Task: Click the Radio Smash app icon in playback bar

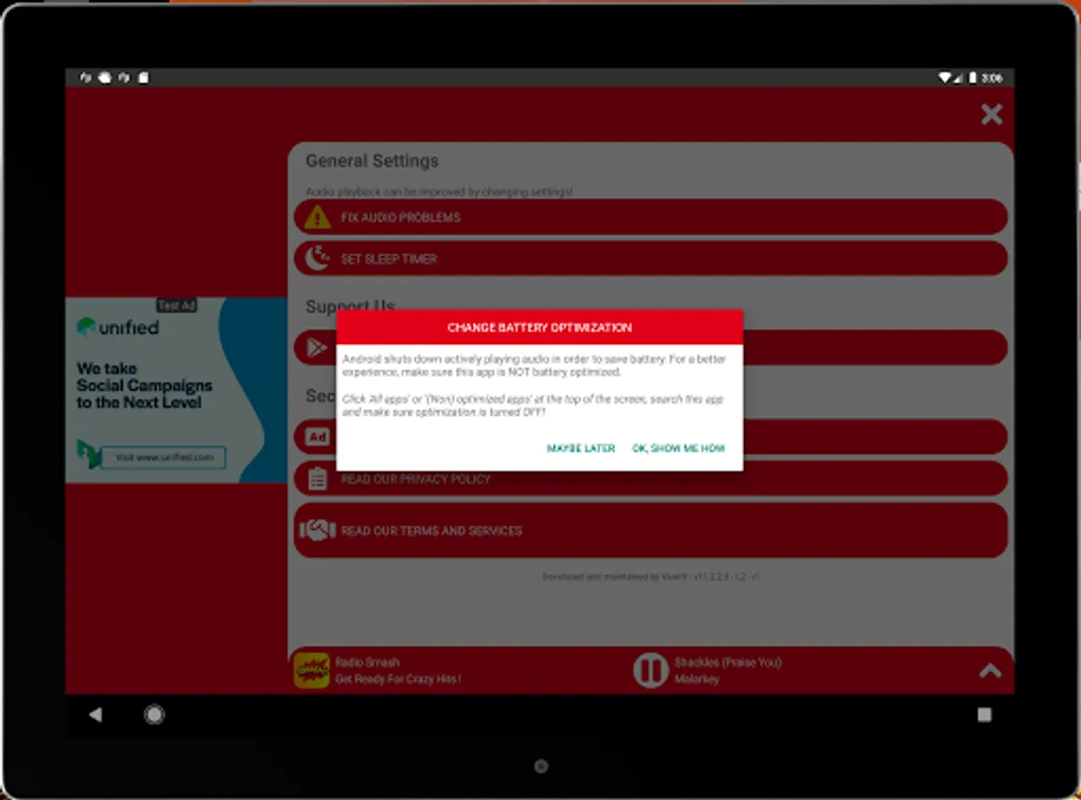Action: pos(313,668)
